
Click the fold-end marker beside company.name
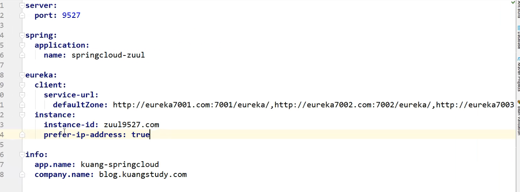point(22,175)
